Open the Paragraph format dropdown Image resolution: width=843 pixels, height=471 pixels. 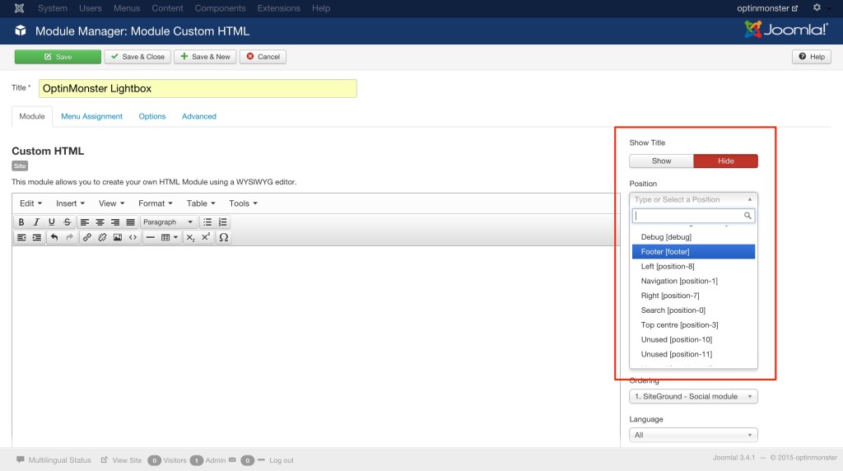coord(168,222)
